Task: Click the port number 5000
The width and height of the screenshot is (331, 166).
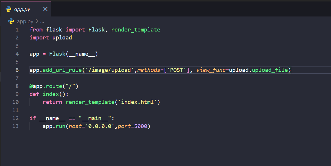Action: pyautogui.click(x=141, y=126)
